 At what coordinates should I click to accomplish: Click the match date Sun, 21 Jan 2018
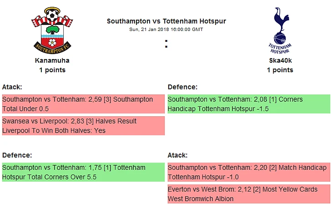(166, 30)
